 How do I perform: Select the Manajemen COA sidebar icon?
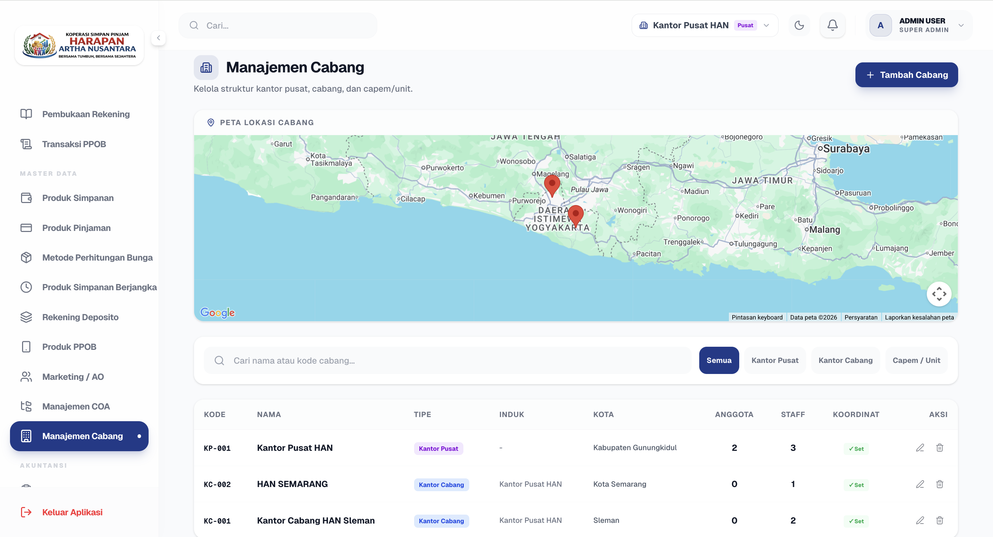26,406
